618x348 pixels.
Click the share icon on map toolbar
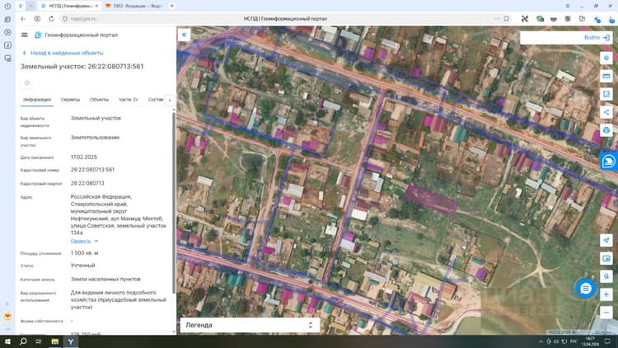coord(606,112)
